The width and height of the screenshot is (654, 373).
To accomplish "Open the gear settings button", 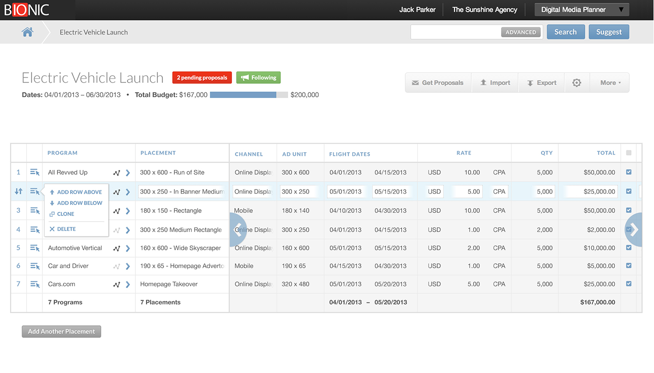I will tap(577, 83).
